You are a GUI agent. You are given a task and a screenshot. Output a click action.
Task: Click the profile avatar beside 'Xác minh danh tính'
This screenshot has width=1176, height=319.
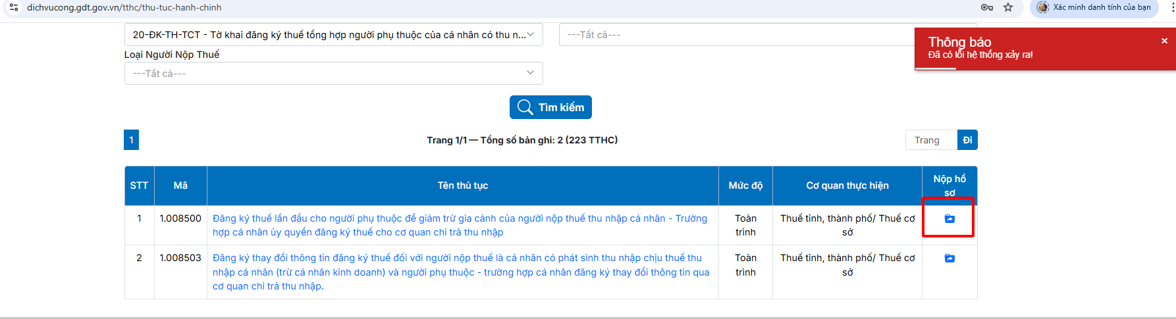[x=1043, y=7]
